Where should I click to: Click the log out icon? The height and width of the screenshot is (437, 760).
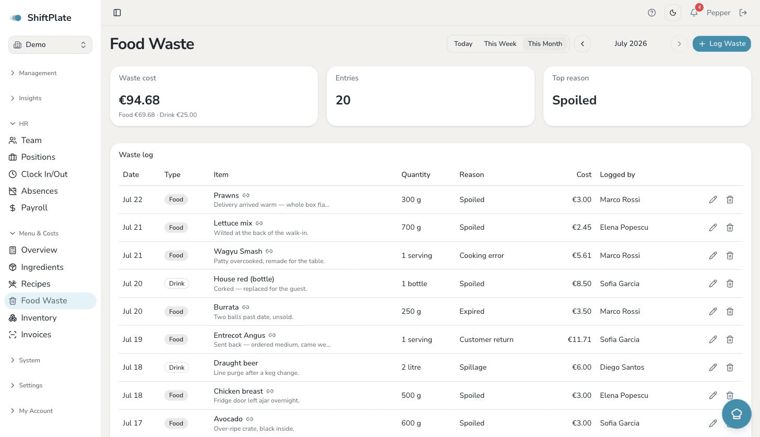[743, 13]
